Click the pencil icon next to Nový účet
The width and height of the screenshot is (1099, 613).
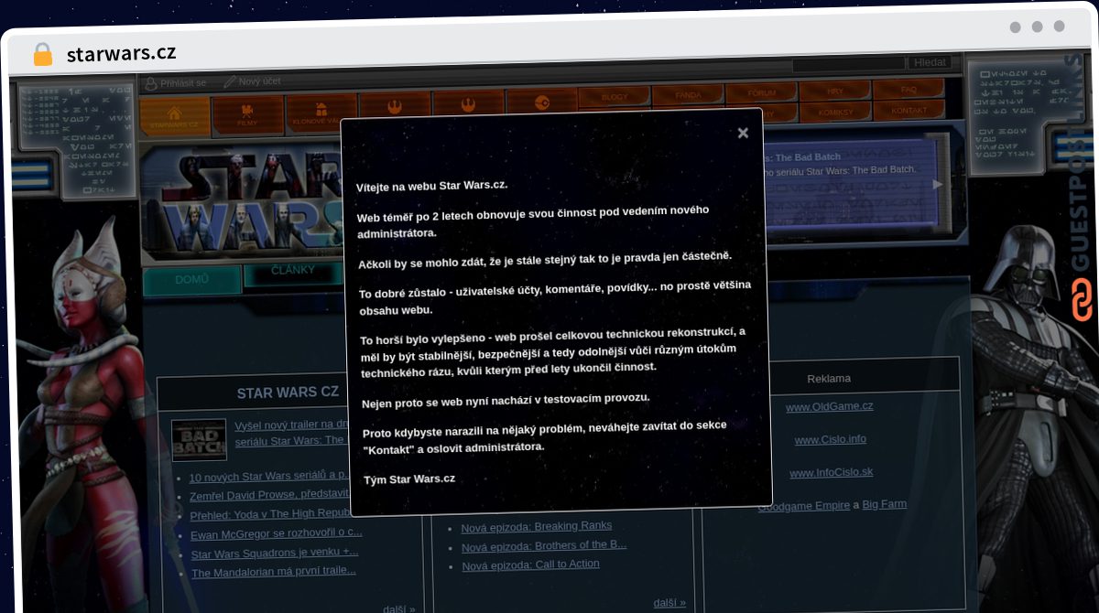229,81
